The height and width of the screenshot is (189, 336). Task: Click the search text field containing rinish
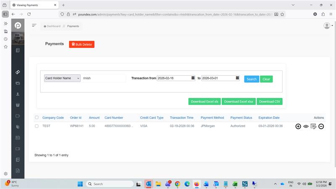103,79
